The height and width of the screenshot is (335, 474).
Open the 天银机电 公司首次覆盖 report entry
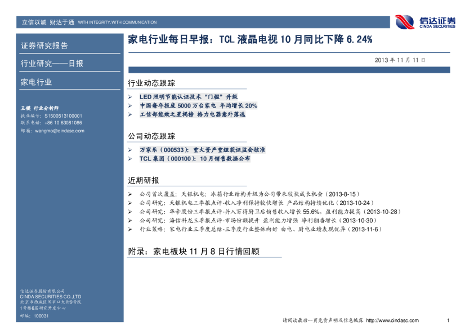(249, 194)
